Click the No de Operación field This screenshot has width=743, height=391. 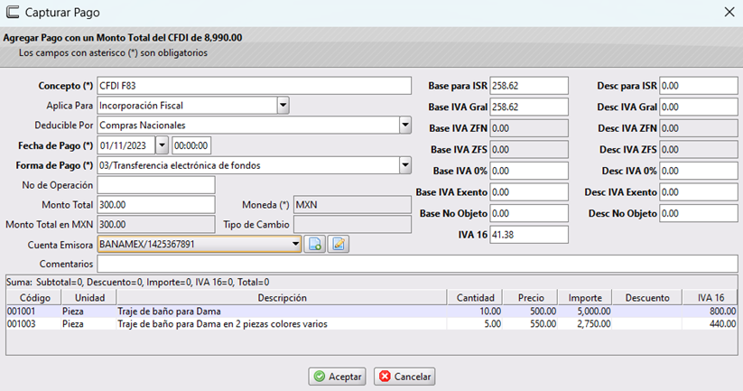pyautogui.click(x=156, y=185)
